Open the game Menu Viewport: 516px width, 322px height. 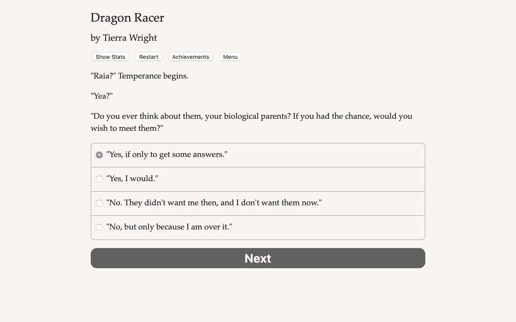[x=230, y=57]
